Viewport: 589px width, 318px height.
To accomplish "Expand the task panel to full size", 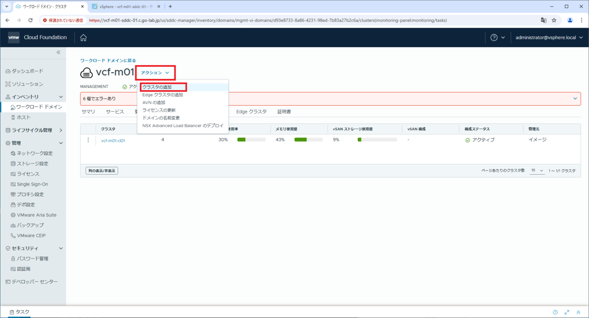I will pos(567,312).
